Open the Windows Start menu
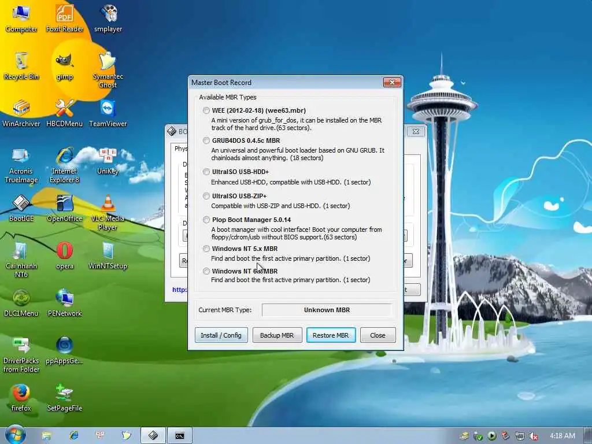592x444 pixels. (15, 435)
